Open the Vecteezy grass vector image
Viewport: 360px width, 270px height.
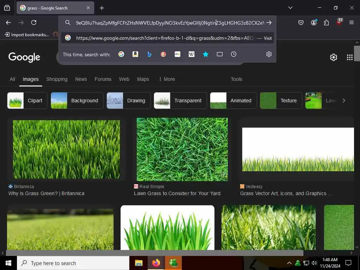tap(298, 149)
